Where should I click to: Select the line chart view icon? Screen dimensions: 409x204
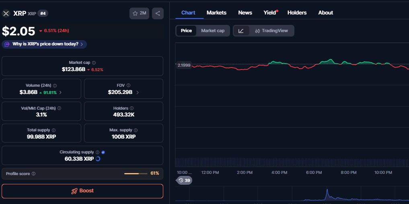pos(241,31)
